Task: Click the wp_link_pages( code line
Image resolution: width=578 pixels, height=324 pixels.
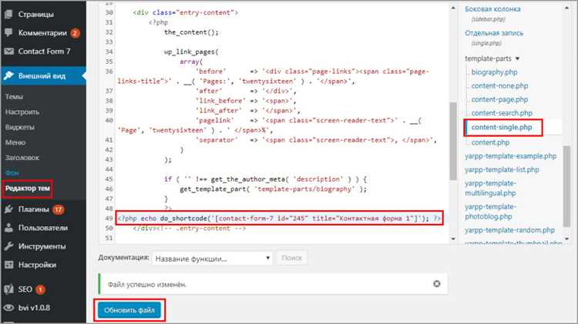Action: pos(191,52)
